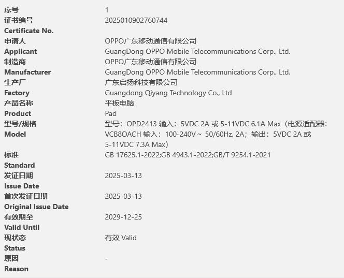Screen dimensions: 344x278
Task: Select the Standard label
Action: (x=20, y=165)
